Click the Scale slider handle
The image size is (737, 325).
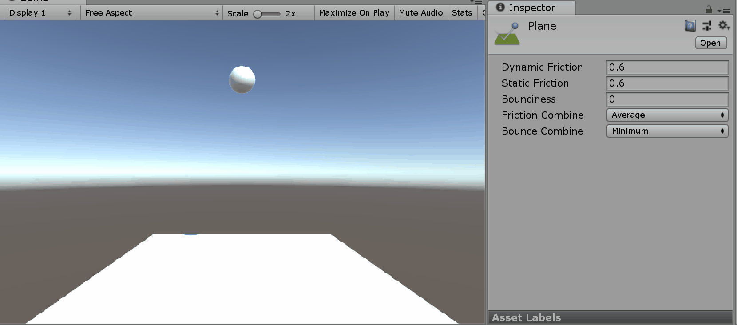258,14
